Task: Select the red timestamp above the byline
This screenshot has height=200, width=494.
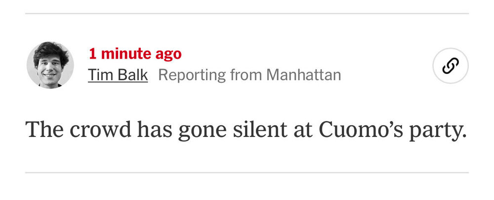Action: tap(135, 54)
